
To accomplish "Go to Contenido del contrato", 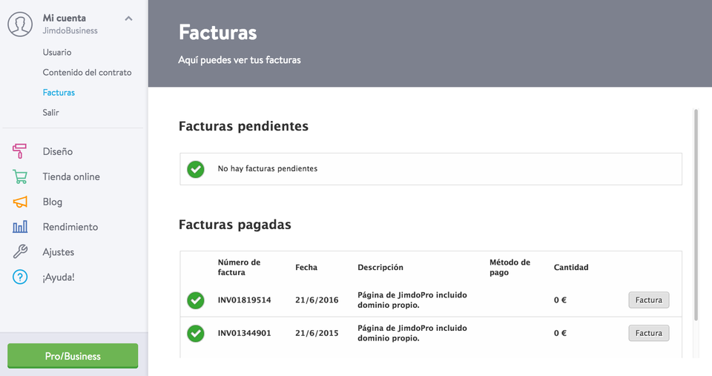I will tap(88, 72).
